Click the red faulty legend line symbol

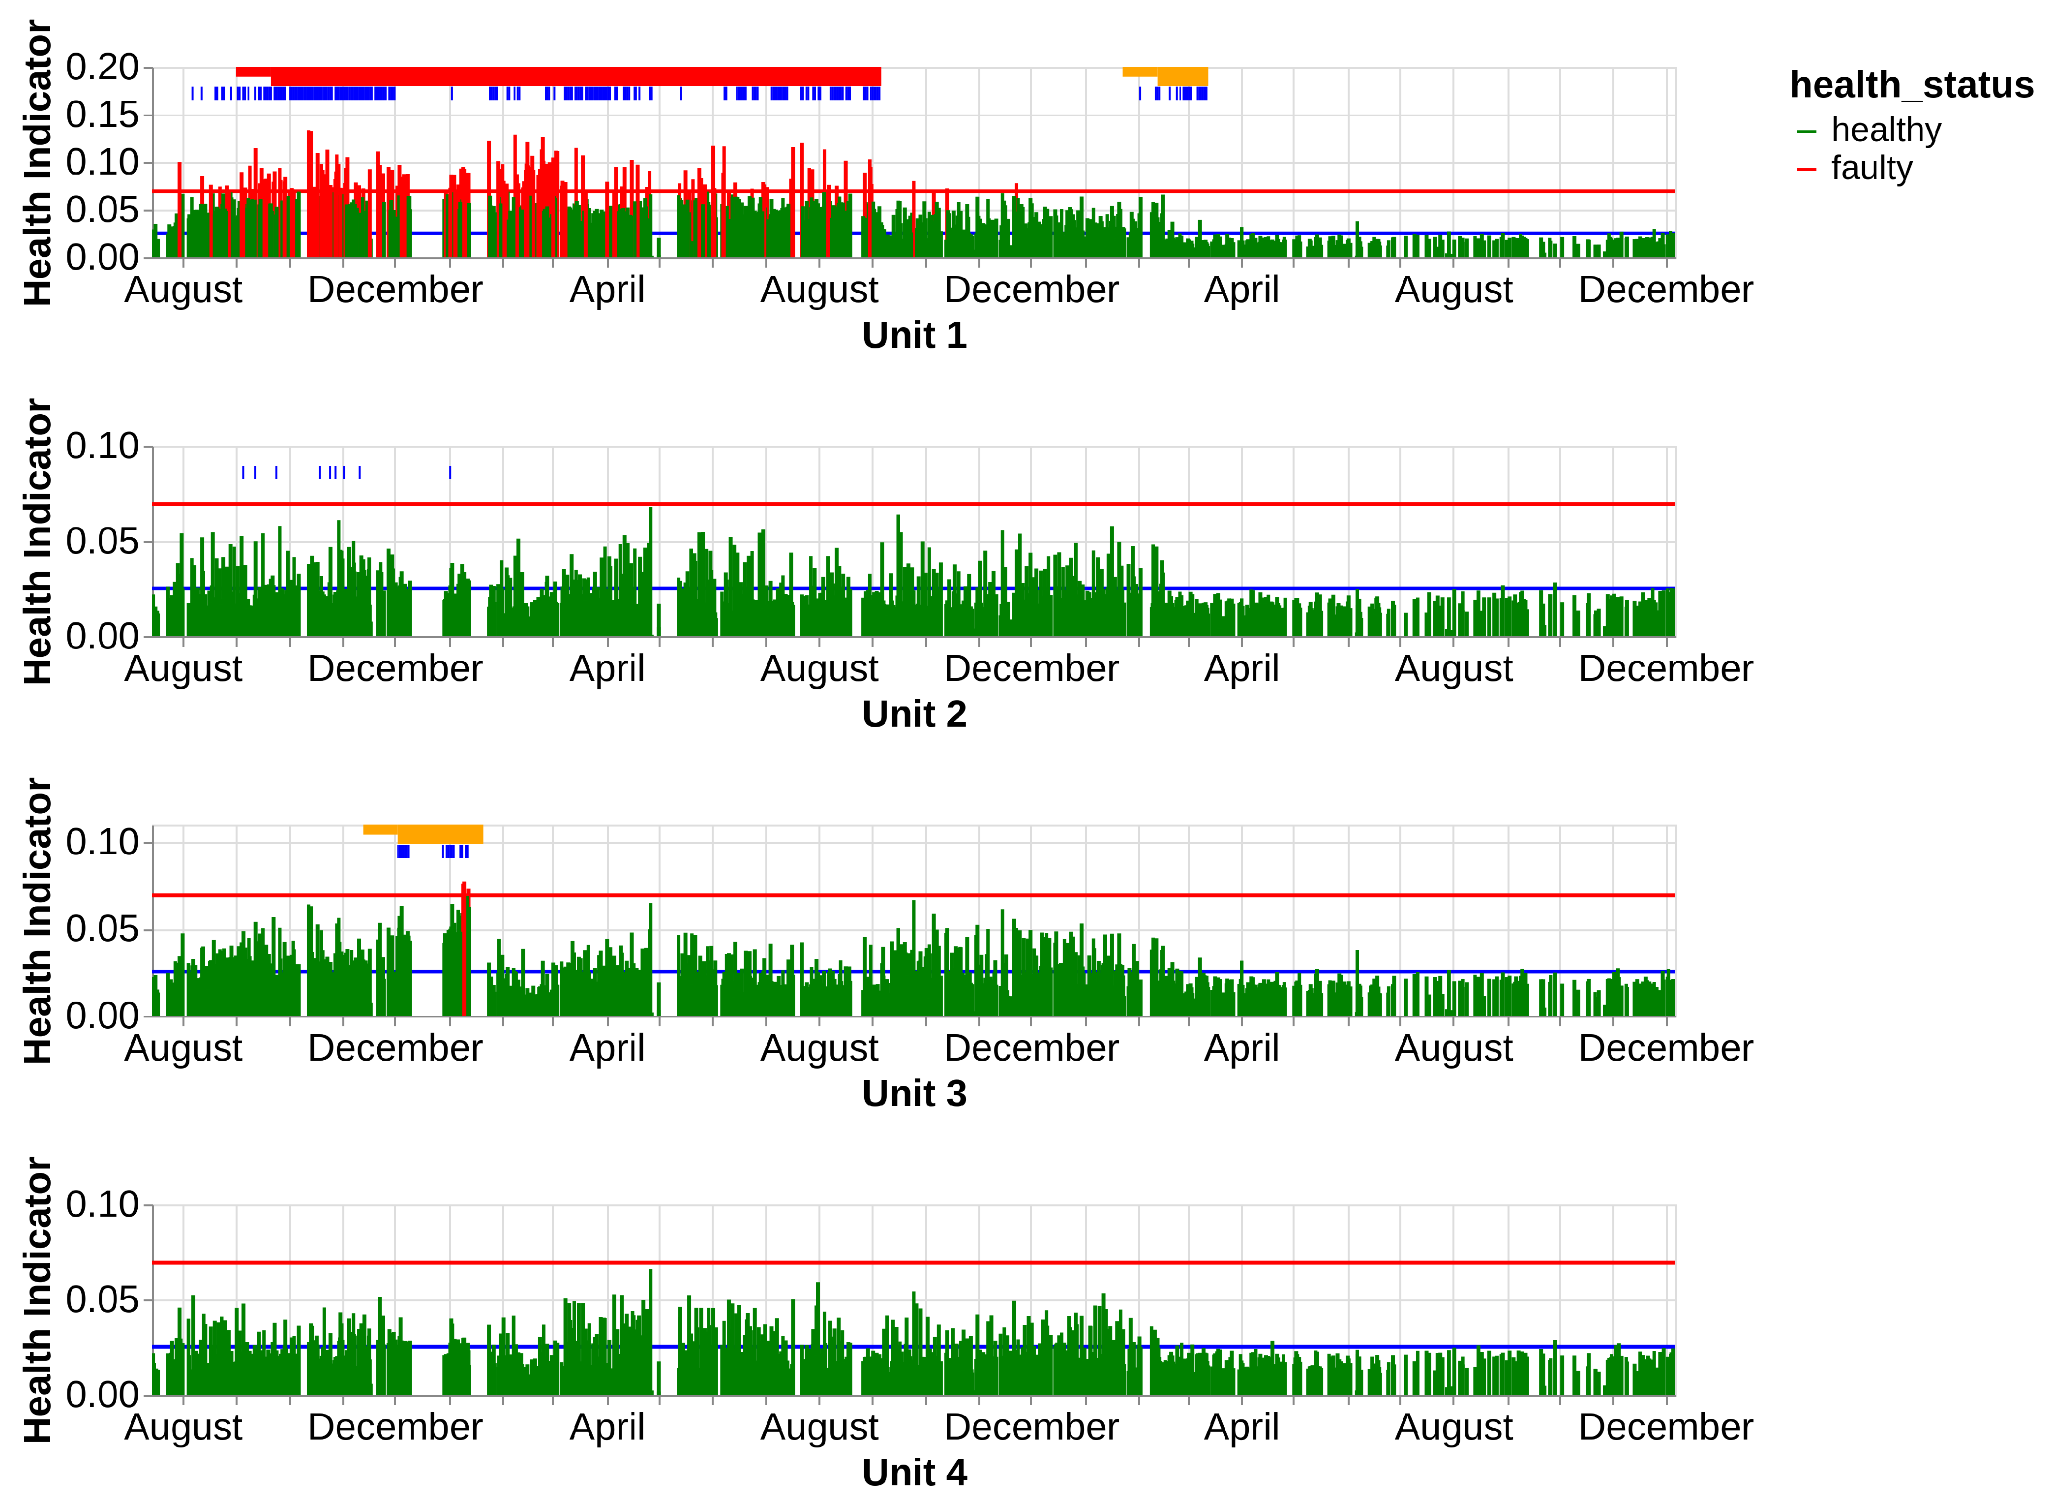point(1807,170)
